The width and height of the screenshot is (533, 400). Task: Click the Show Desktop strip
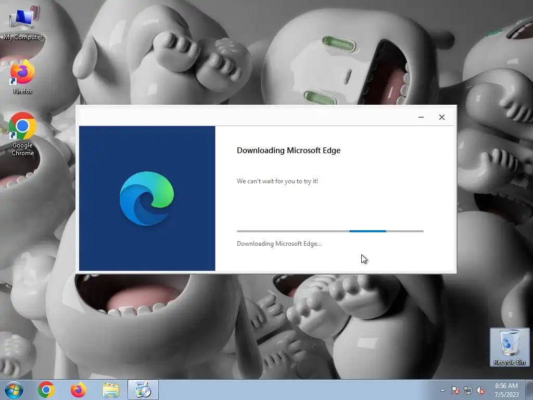point(529,390)
